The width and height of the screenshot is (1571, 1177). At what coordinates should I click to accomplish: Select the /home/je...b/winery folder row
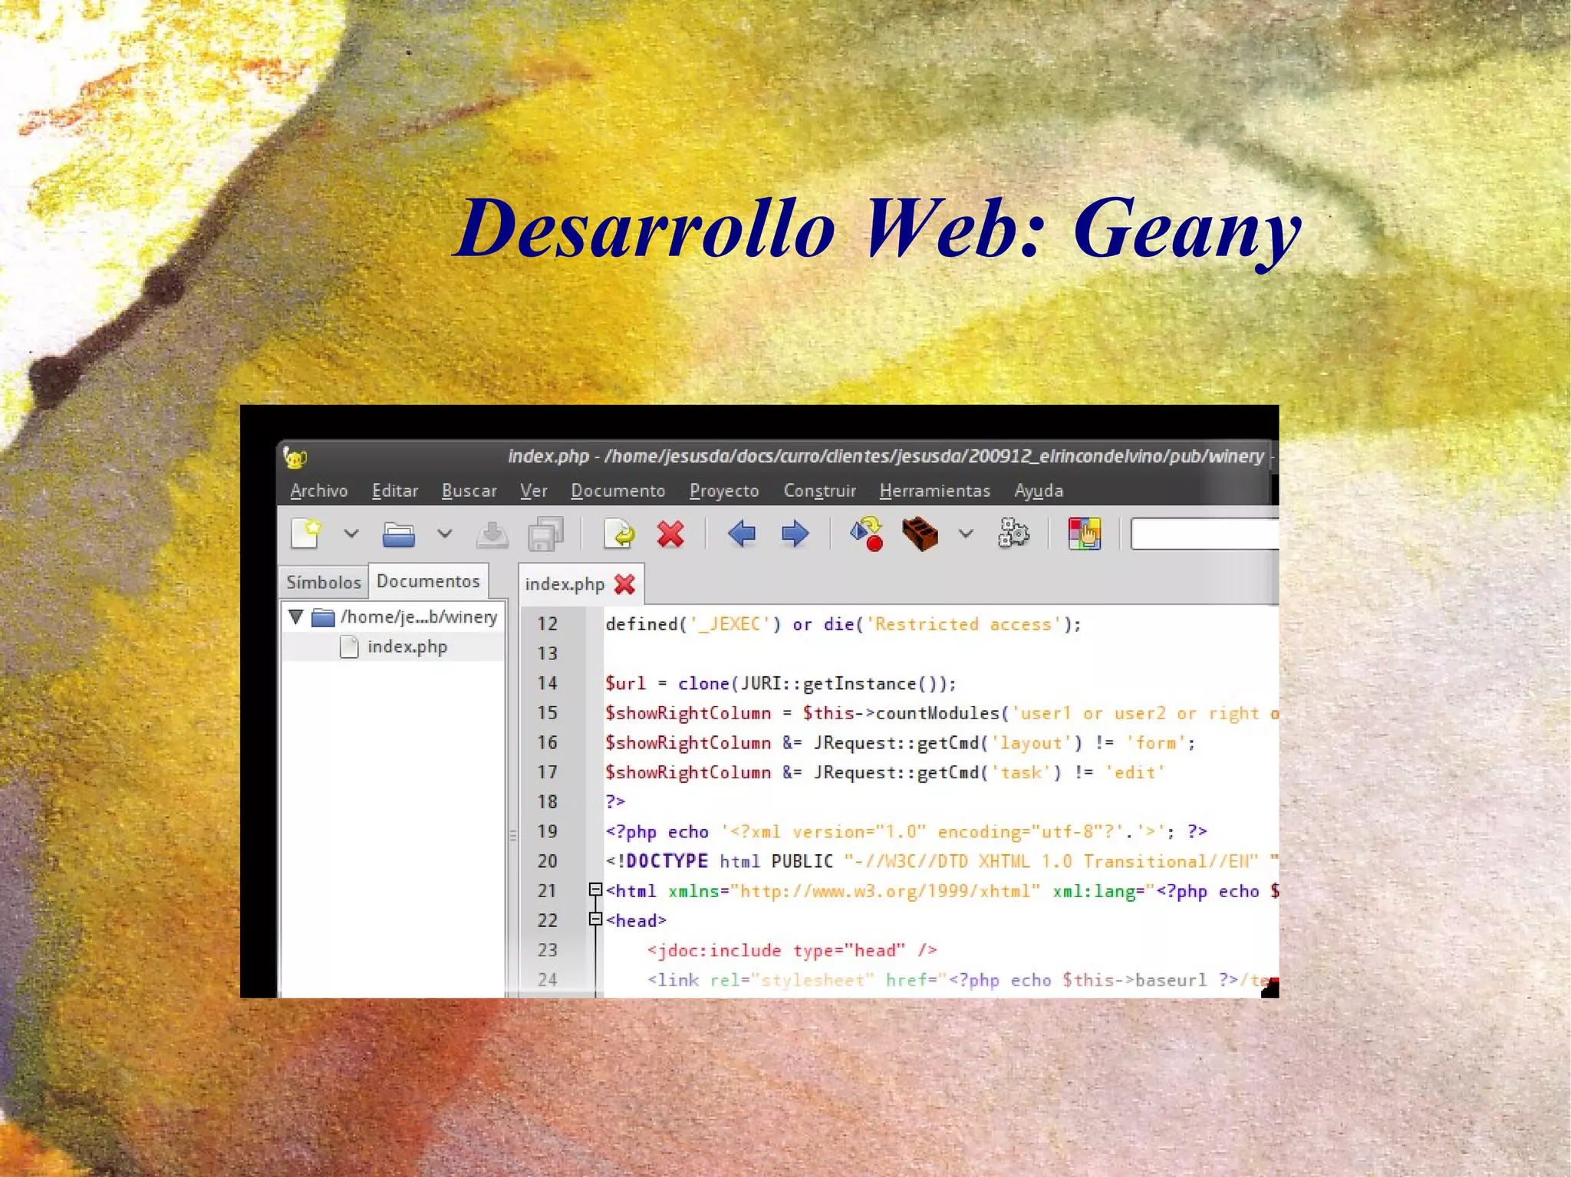click(x=393, y=617)
